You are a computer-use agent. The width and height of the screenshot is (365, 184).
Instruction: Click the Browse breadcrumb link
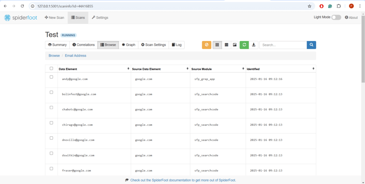point(54,56)
